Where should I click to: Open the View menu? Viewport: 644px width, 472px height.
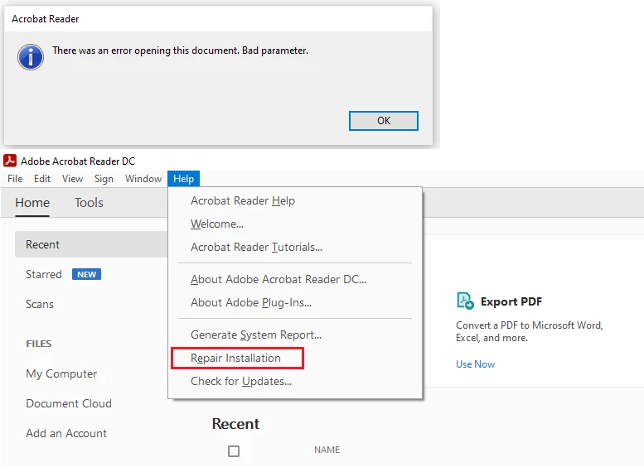pos(72,179)
